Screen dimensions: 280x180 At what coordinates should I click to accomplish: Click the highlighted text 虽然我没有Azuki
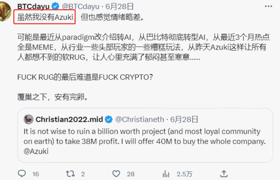pyautogui.click(x=45, y=17)
